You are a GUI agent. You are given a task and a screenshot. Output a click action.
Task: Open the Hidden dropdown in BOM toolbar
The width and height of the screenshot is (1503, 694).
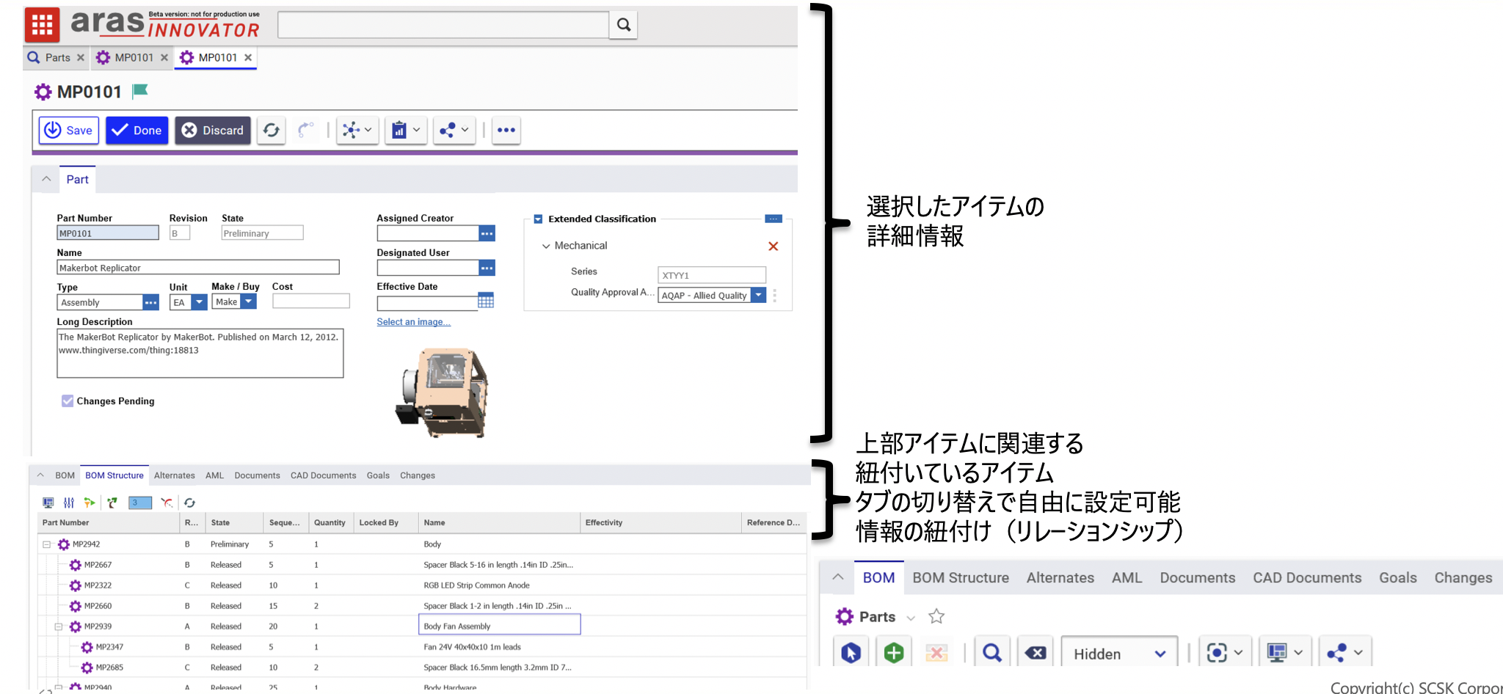pyautogui.click(x=1118, y=654)
